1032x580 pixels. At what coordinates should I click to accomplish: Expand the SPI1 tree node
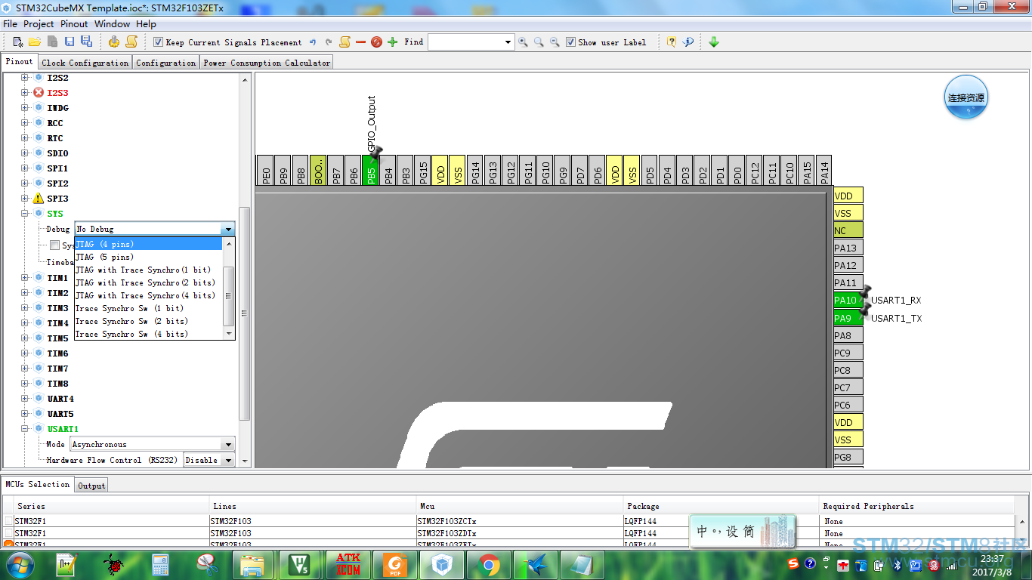pos(25,168)
